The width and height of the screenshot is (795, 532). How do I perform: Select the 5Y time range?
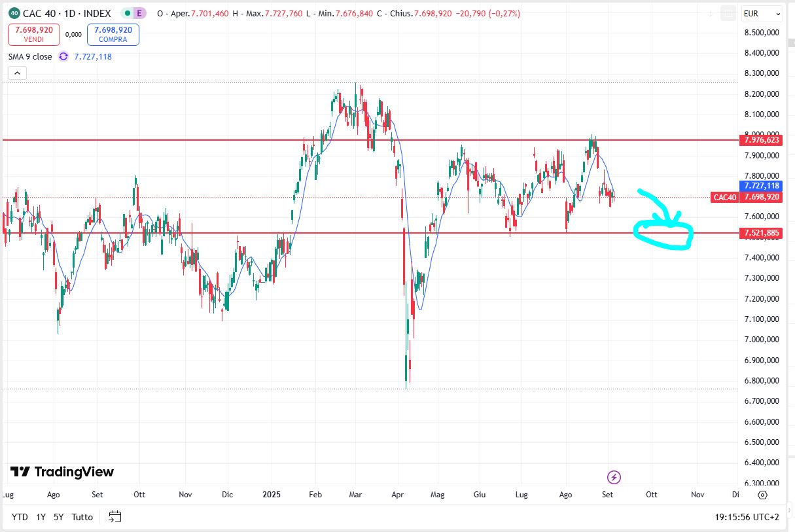pyautogui.click(x=59, y=517)
